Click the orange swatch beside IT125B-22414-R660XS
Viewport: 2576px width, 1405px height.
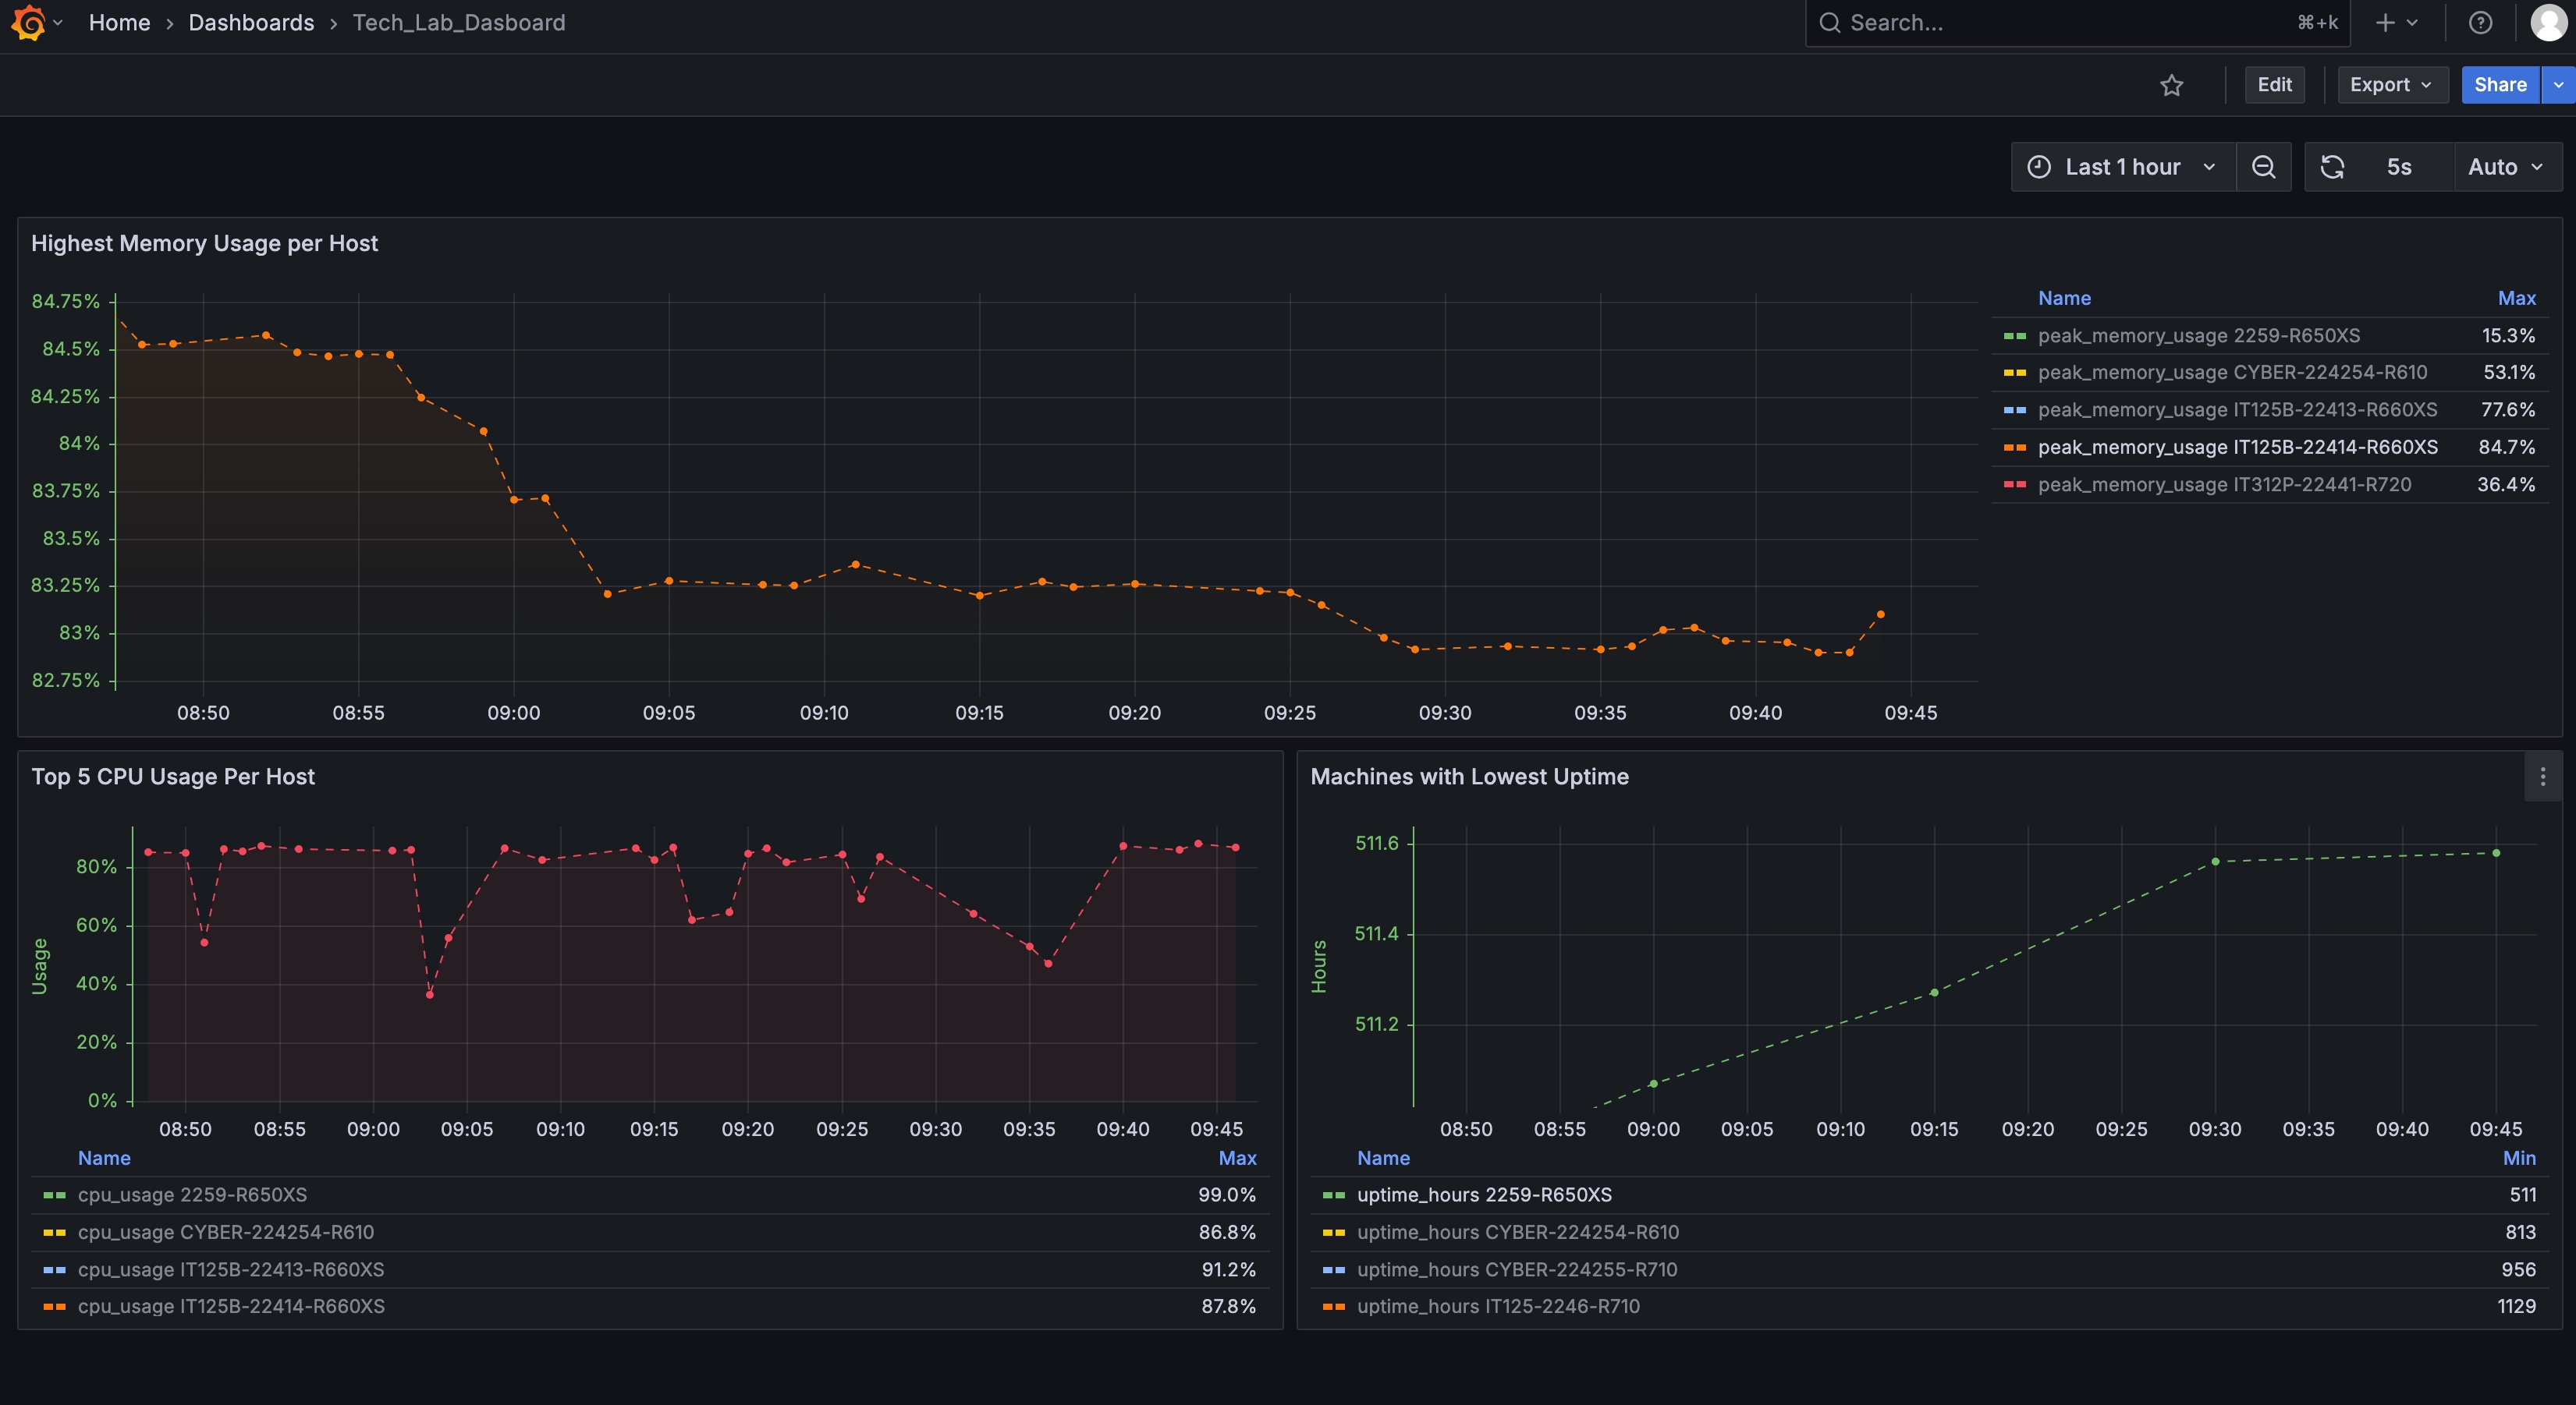tap(2014, 448)
